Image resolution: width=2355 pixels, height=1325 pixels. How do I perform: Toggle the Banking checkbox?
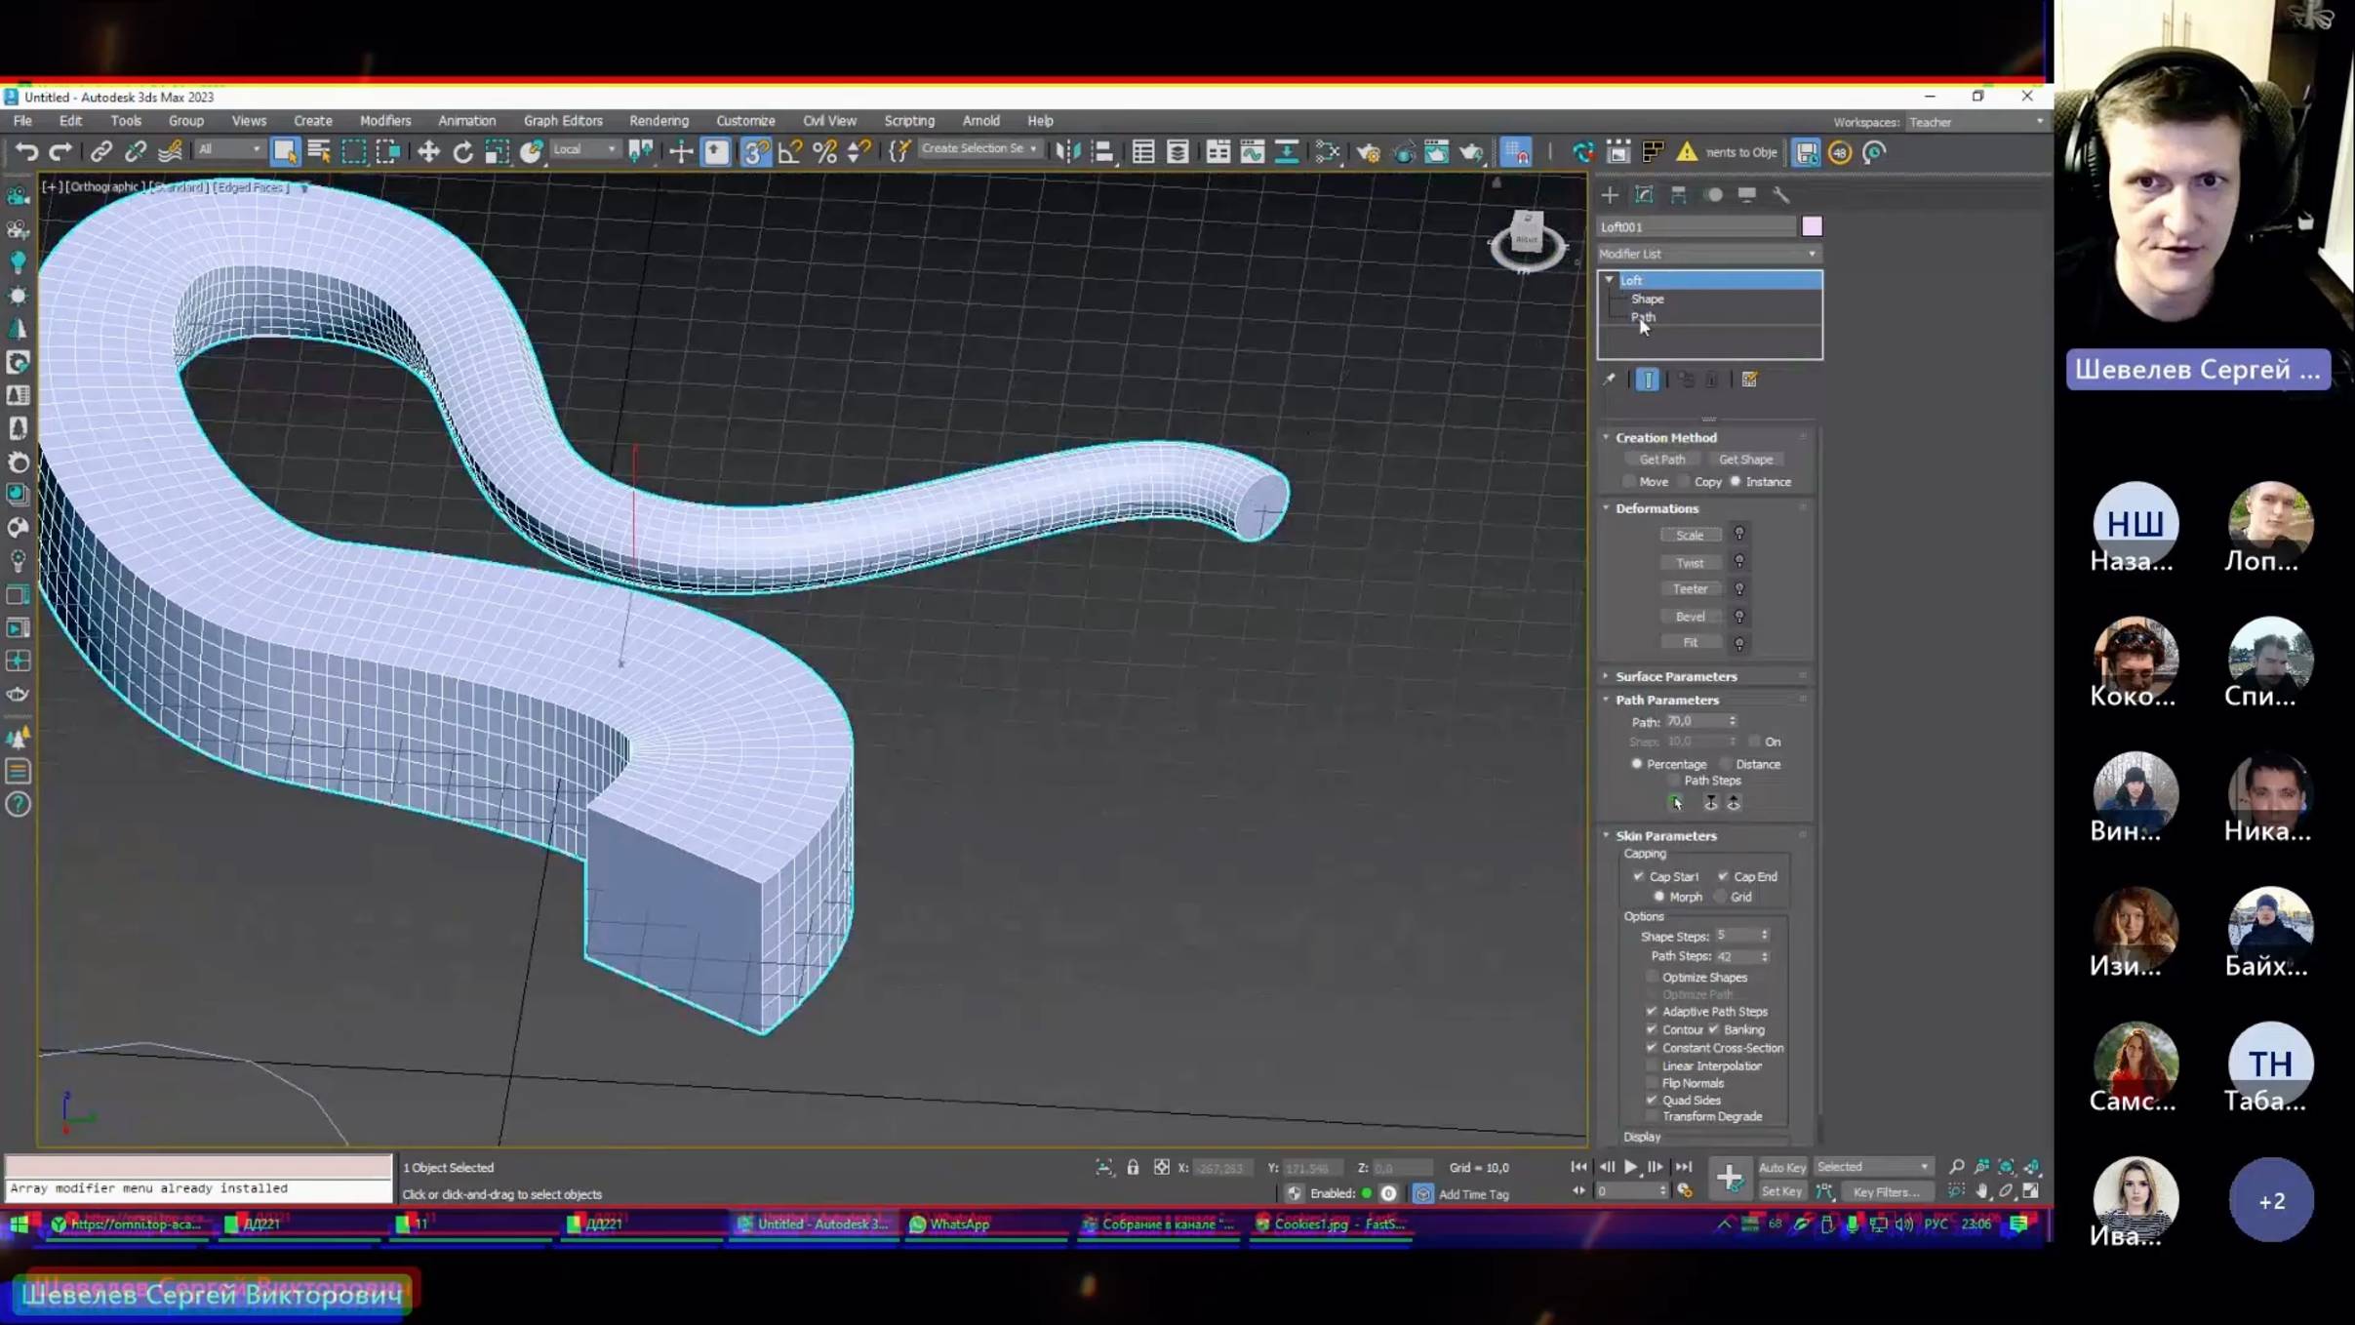1714,1029
